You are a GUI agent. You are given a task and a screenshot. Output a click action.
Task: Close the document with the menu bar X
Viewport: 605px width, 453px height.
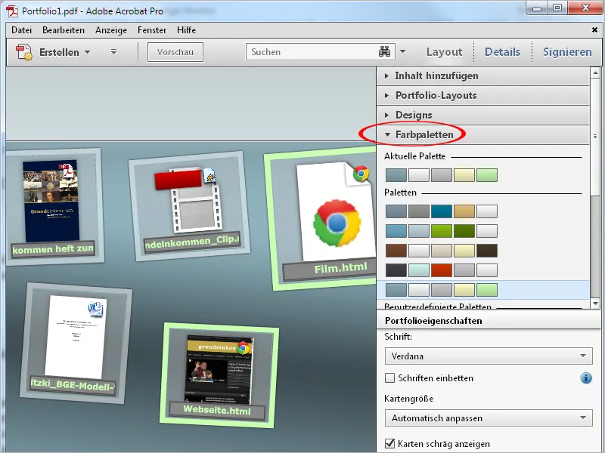pyautogui.click(x=594, y=30)
